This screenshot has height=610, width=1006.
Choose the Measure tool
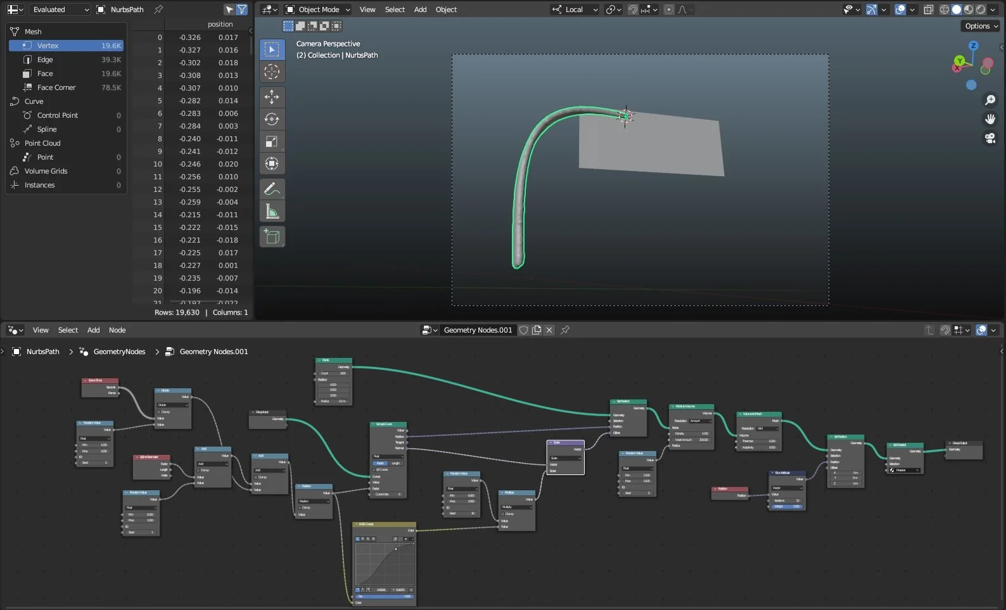coord(272,211)
